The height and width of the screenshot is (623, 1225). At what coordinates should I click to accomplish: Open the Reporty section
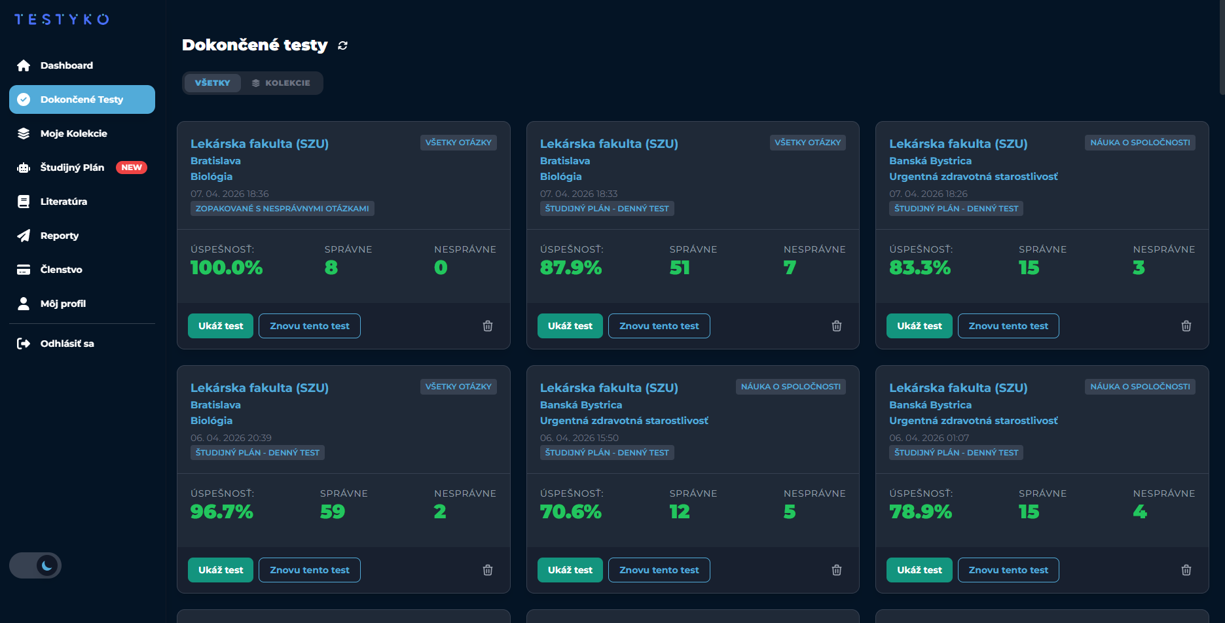click(59, 236)
